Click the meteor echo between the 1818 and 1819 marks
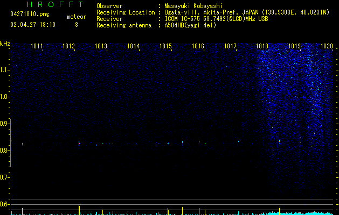 [x=280, y=141]
